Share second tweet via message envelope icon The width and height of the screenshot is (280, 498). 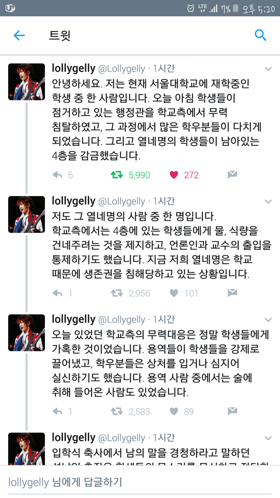click(232, 293)
